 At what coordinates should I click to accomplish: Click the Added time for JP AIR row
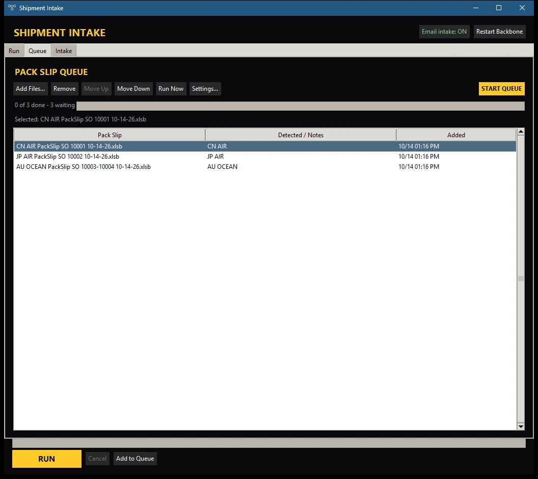coord(419,157)
